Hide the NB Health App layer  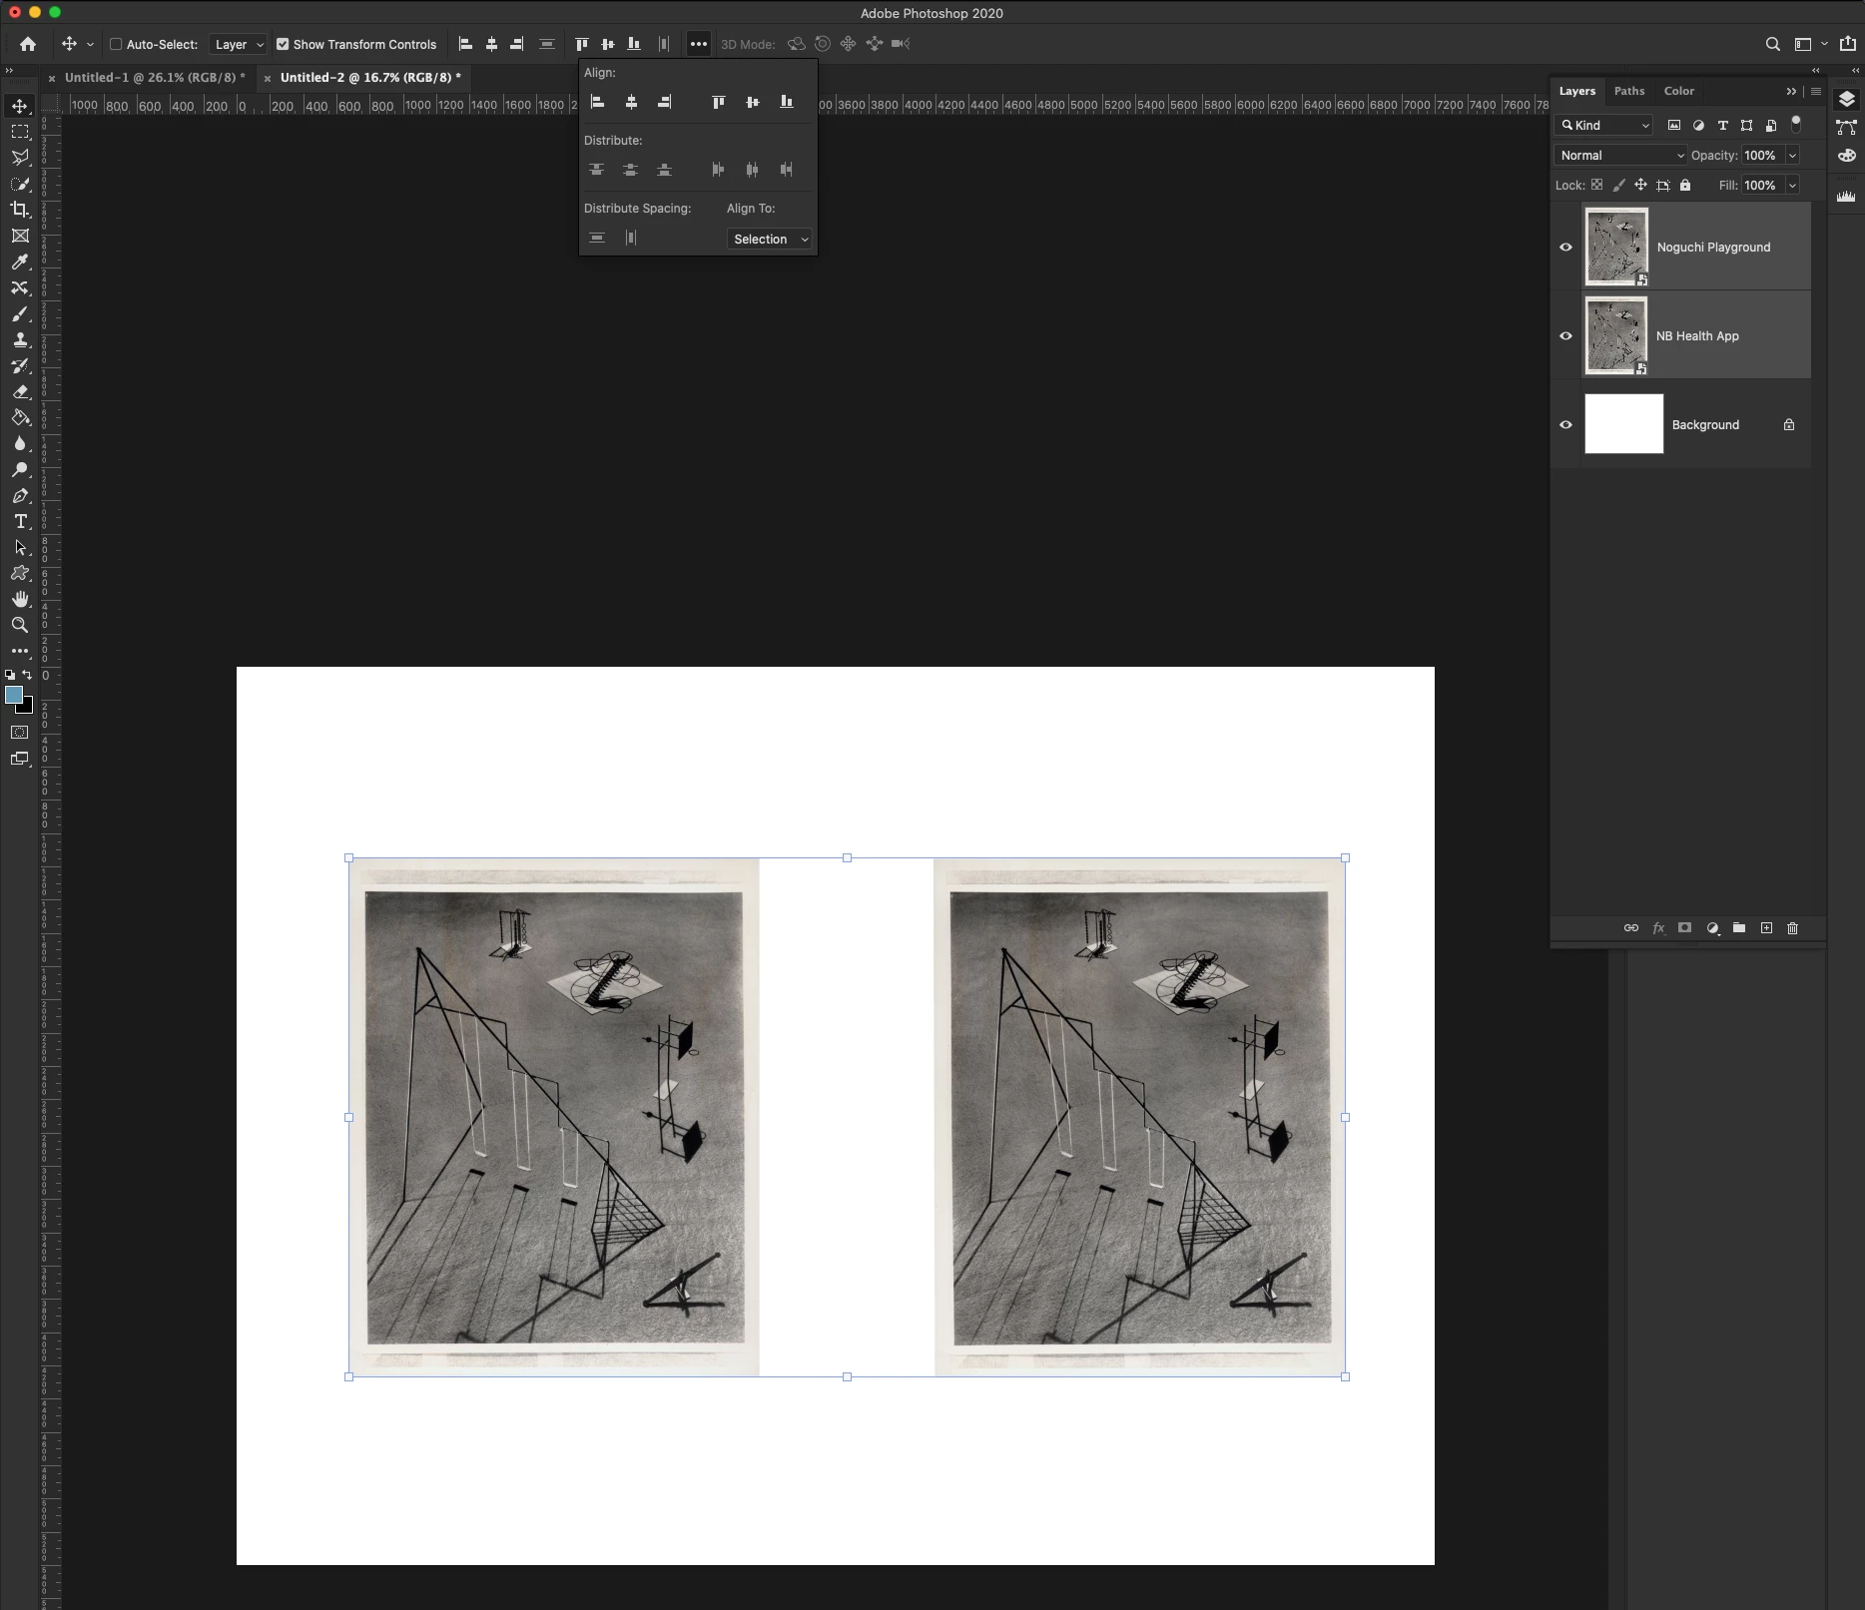tap(1565, 336)
